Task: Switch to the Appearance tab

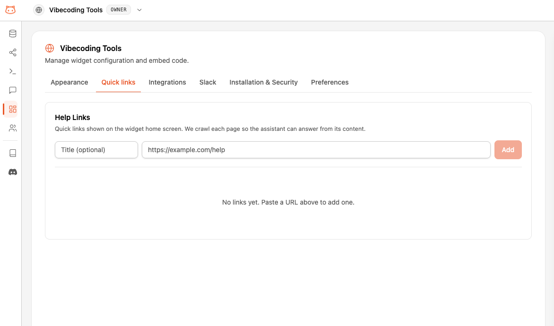Action: click(69, 82)
